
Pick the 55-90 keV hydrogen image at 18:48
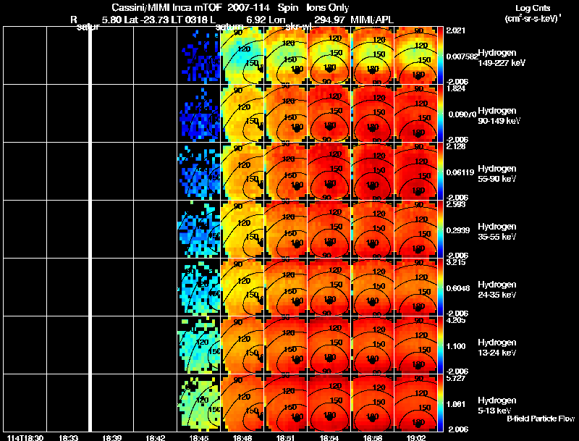click(242, 172)
